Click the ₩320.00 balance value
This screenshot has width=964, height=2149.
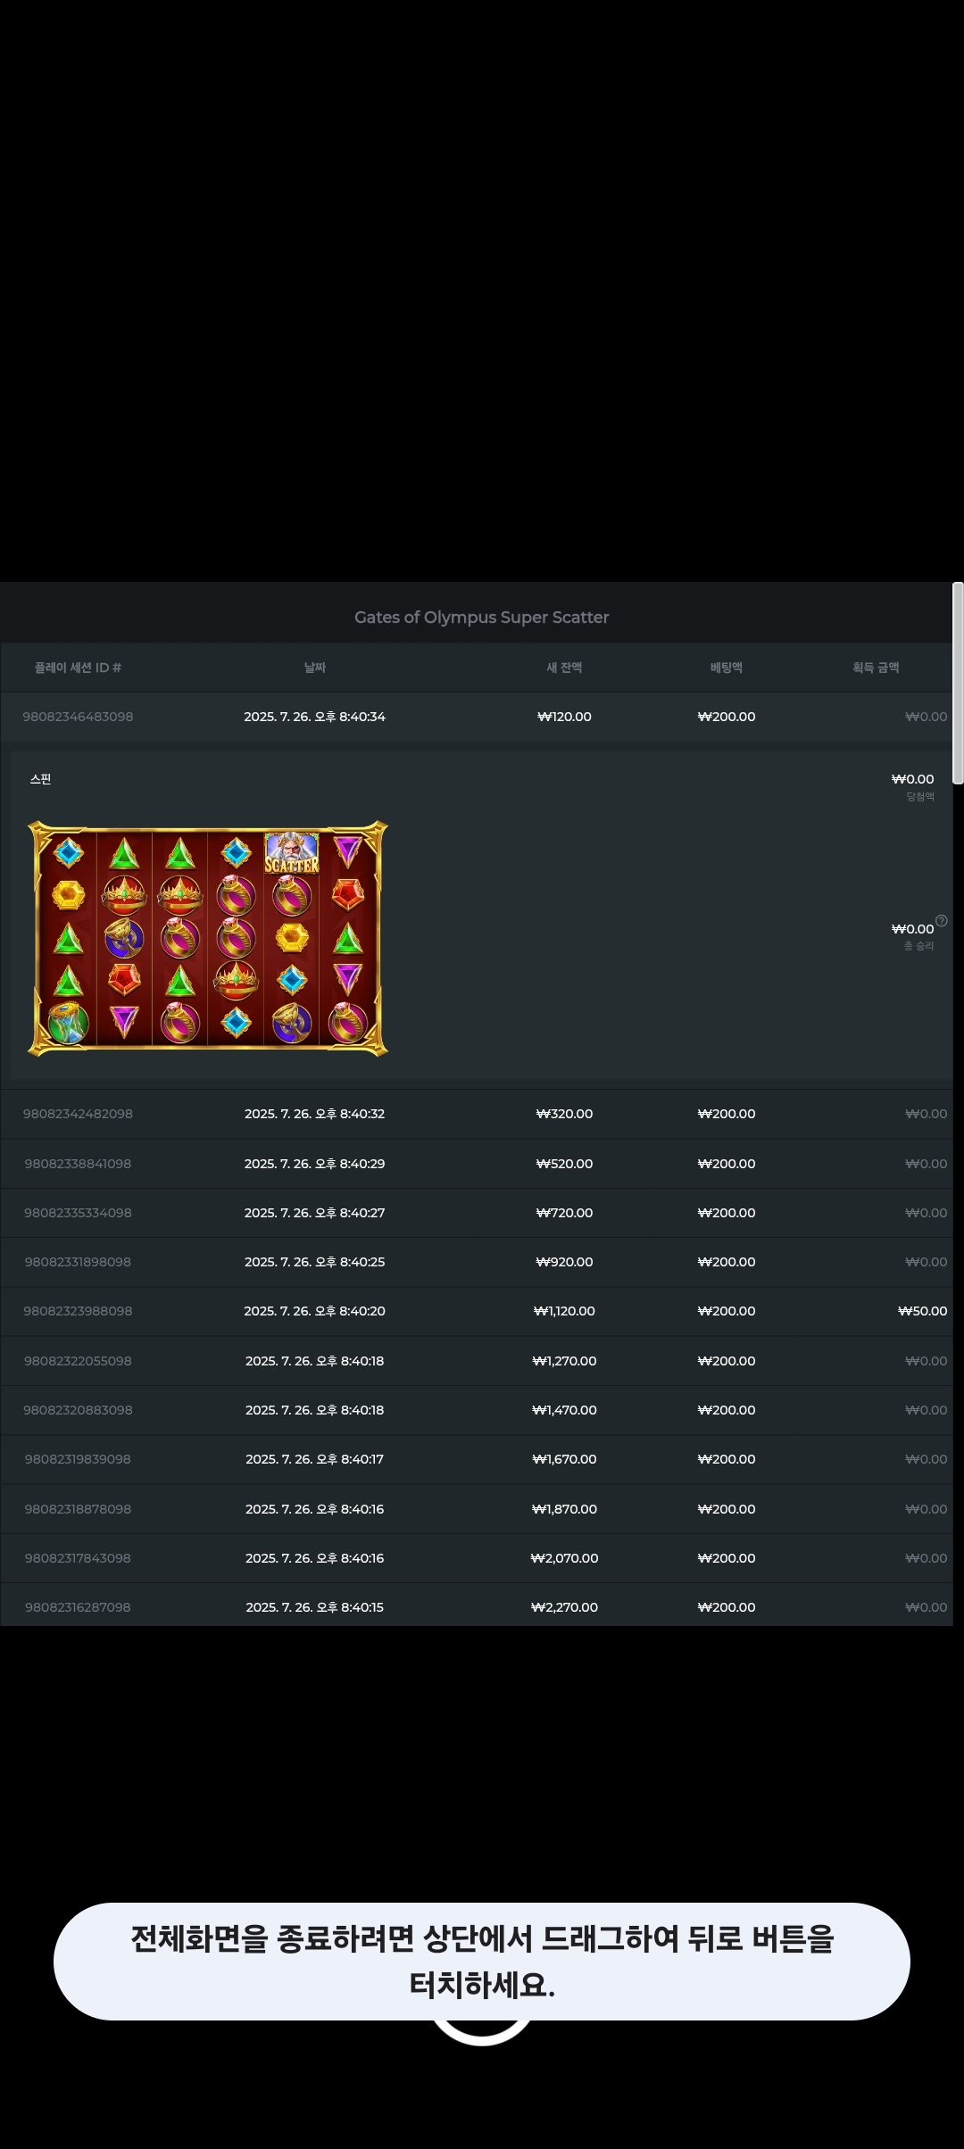click(564, 1114)
